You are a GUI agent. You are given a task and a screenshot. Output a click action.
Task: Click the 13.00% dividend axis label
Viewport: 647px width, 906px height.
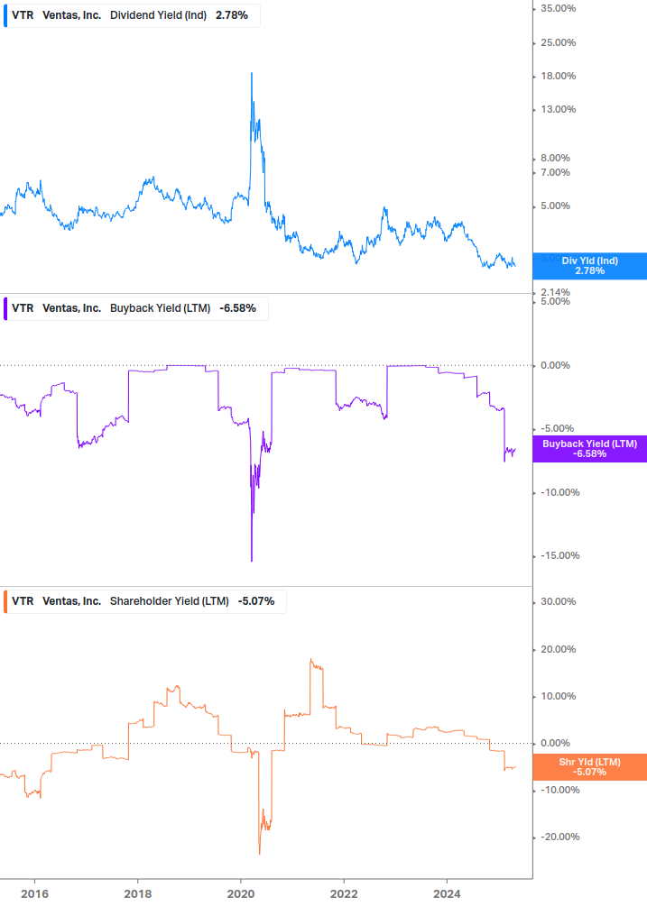[x=558, y=109]
